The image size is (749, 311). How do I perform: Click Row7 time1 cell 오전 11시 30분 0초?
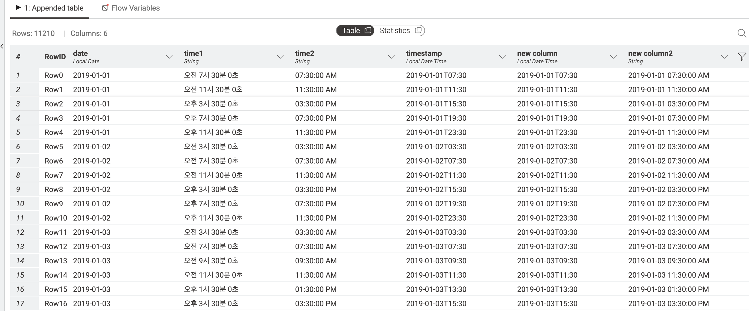click(x=213, y=175)
